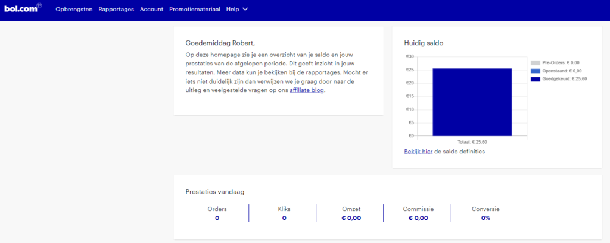610x243 pixels.
Task: Open the Account section
Action: [151, 10]
